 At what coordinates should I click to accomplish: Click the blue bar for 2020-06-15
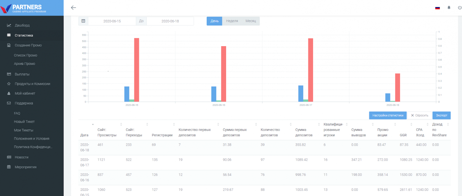[127, 94]
